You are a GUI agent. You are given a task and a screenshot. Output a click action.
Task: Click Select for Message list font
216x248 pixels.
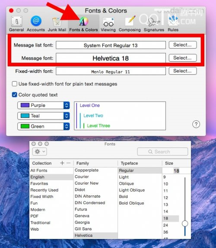pos(183,45)
